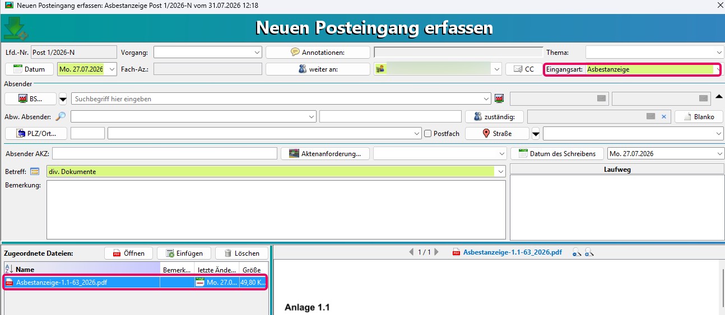Open the dropdown beside Aktenanforderung
The height and width of the screenshot is (315, 725).
[x=501, y=153]
